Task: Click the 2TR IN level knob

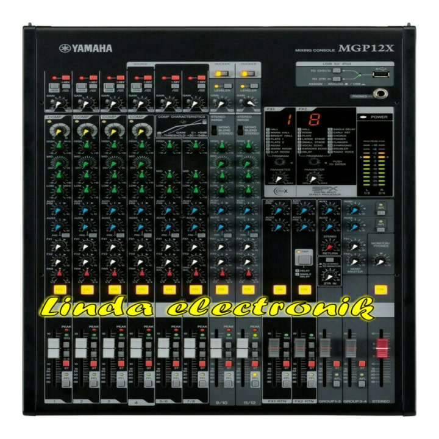Action: coord(329,276)
